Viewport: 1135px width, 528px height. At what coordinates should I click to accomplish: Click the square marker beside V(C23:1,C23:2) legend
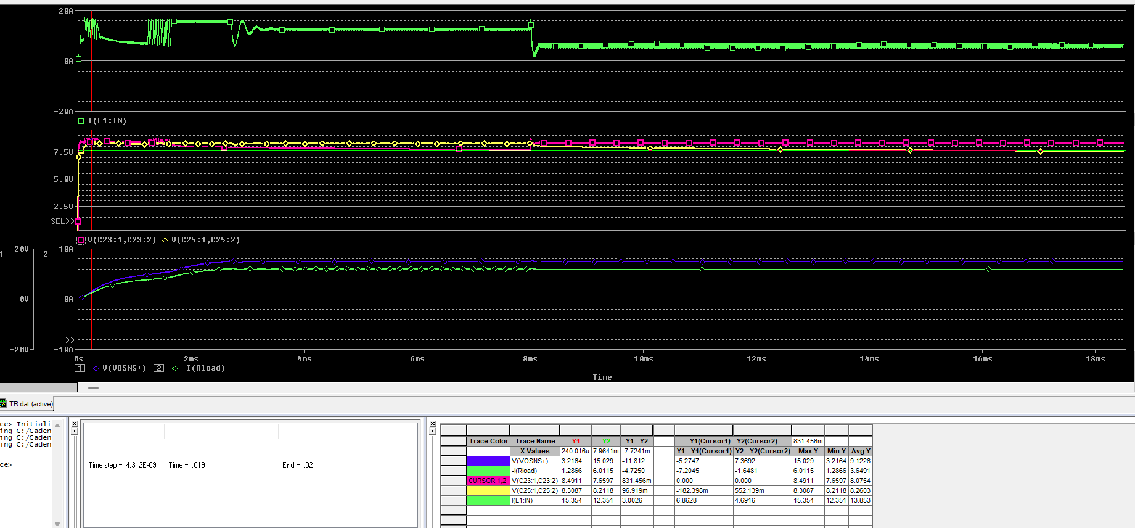pyautogui.click(x=81, y=240)
